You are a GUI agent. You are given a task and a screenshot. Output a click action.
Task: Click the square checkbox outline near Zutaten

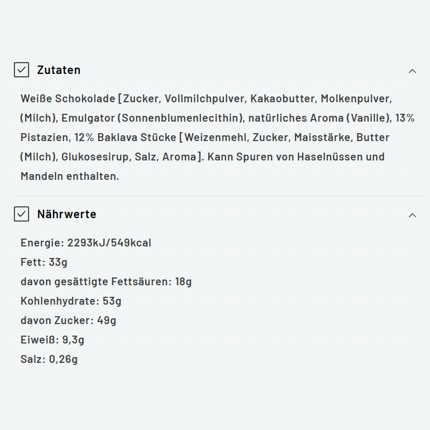21,70
